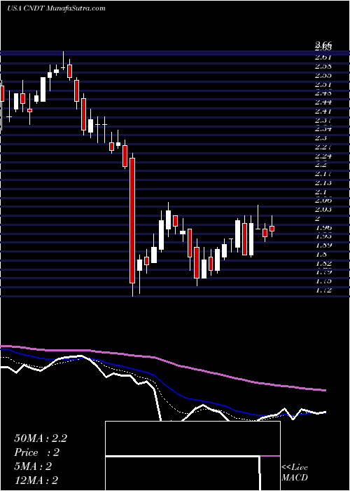350x491 pixels.
Task: Click the 2.13 price axis label
Action: click(323, 183)
